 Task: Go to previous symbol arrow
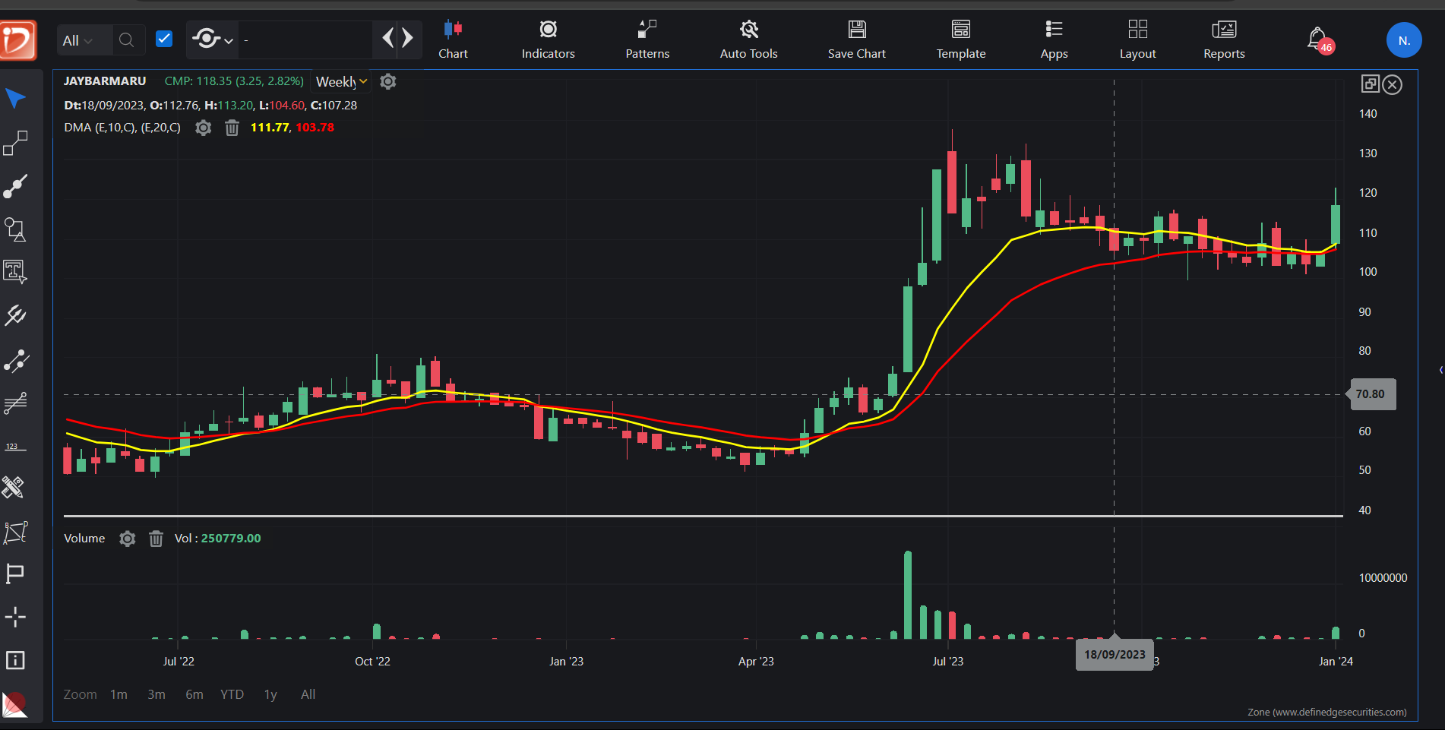(x=388, y=38)
